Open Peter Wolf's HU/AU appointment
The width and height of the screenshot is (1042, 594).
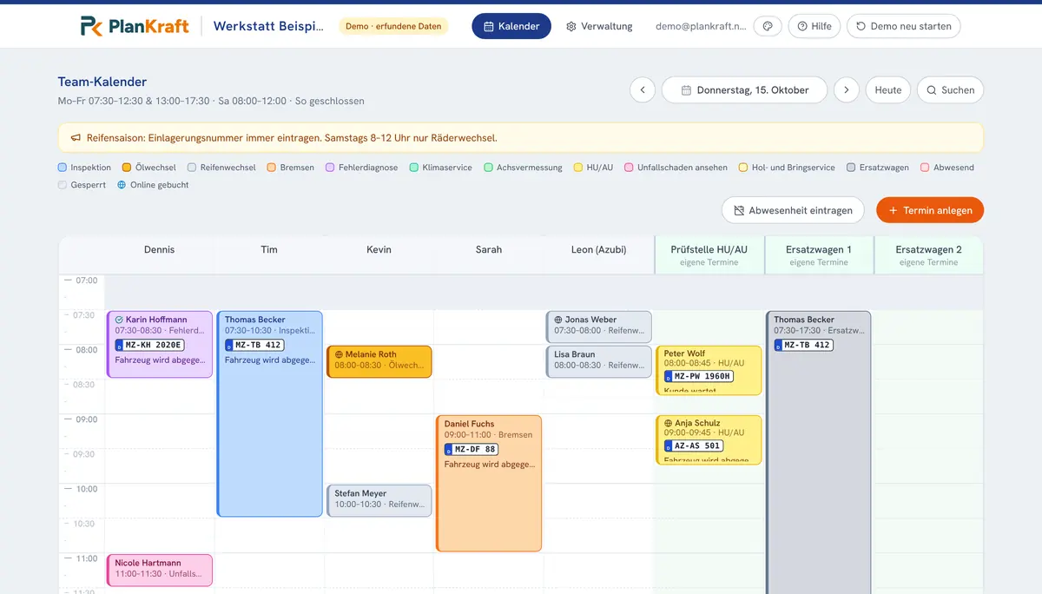[x=709, y=371]
